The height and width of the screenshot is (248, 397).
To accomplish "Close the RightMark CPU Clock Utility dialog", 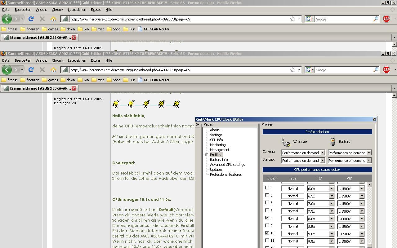I will [x=374, y=119].
